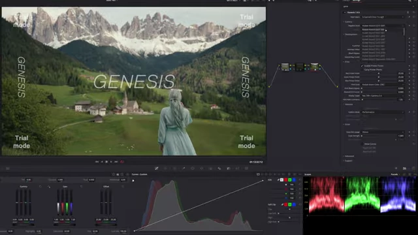This screenshot has height=235, width=418.
Task: Open the Grain Film Gauge dropdown
Action: pyautogui.click(x=383, y=132)
